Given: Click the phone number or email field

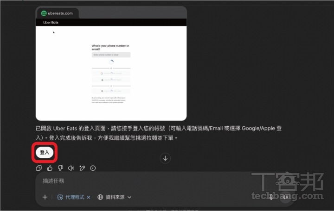Looking at the screenshot, I should pyautogui.click(x=111, y=55).
